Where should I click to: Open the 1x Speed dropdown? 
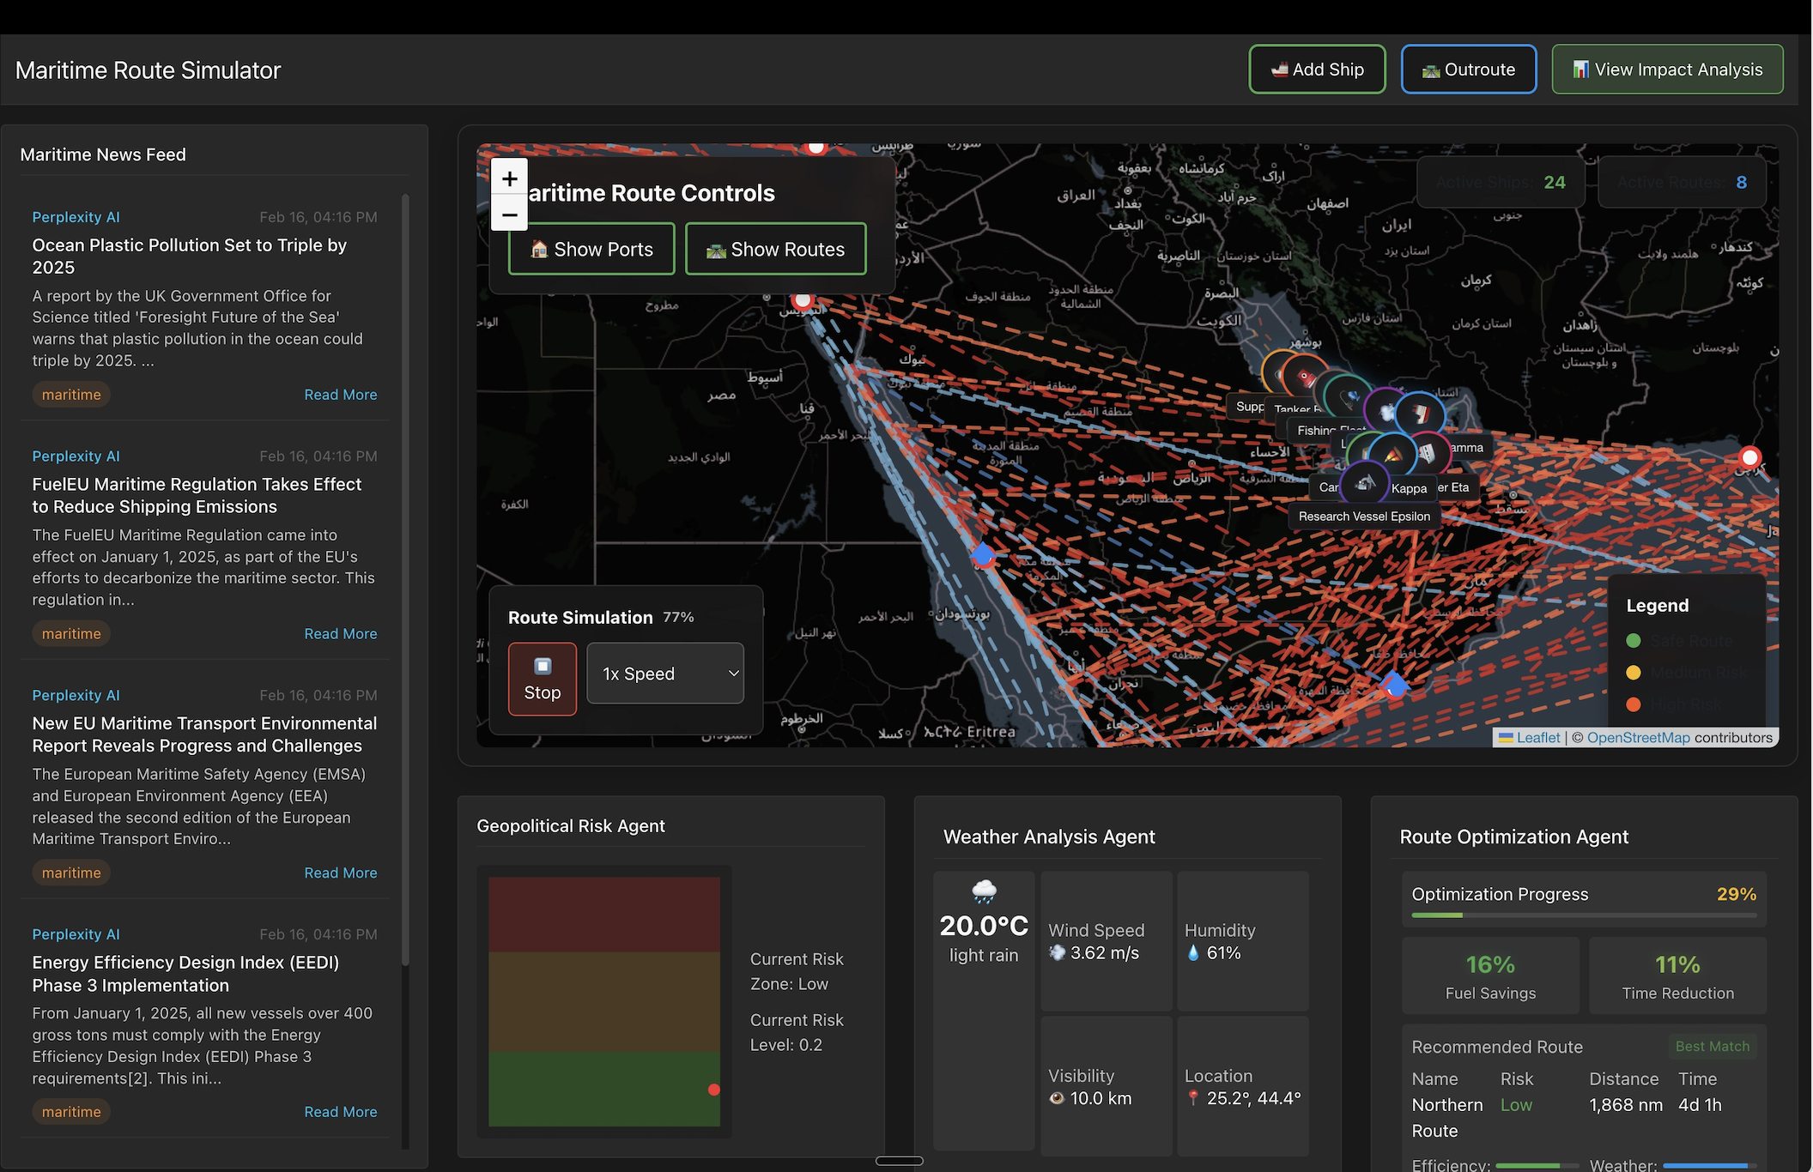[664, 674]
